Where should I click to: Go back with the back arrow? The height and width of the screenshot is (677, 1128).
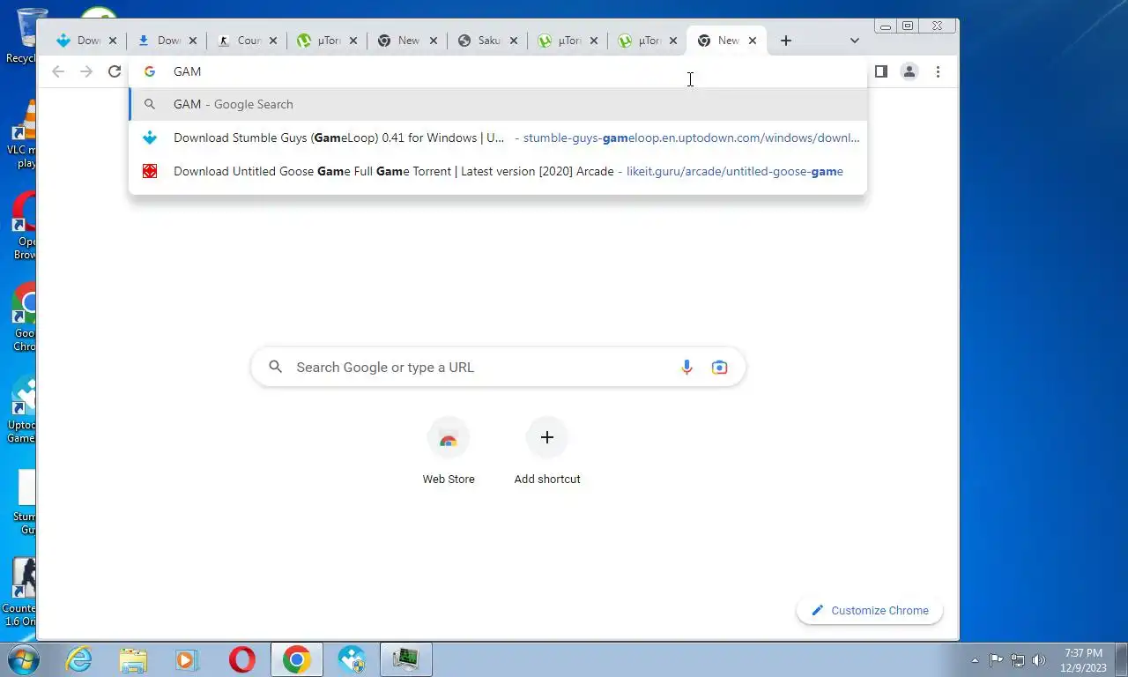click(58, 71)
